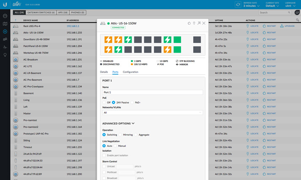This screenshot has height=180, width=301.
Task: Filter by APs (18)
Action: click(x=63, y=13)
